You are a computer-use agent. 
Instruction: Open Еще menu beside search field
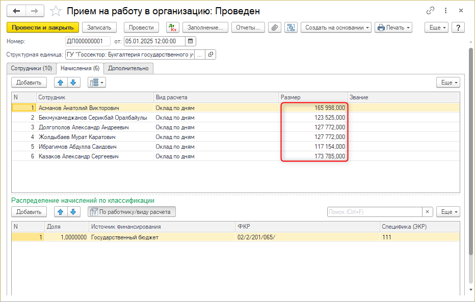[x=448, y=212]
